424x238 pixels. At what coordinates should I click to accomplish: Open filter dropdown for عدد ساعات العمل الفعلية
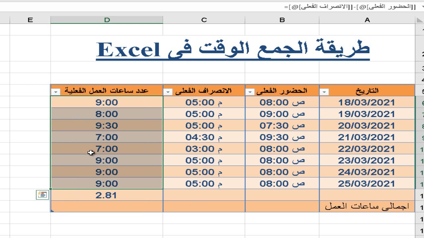(56, 92)
